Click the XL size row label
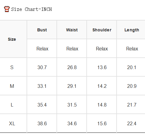This screenshot has width=145, height=134. tap(12, 123)
